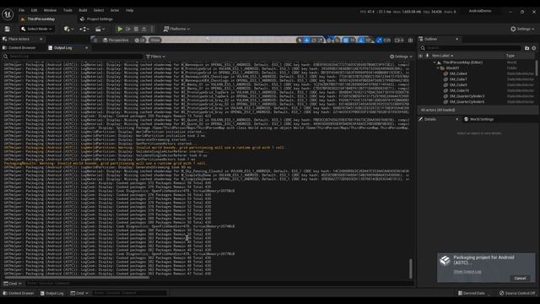
Task: Click the Stop simulation square icon
Action: (136, 29)
